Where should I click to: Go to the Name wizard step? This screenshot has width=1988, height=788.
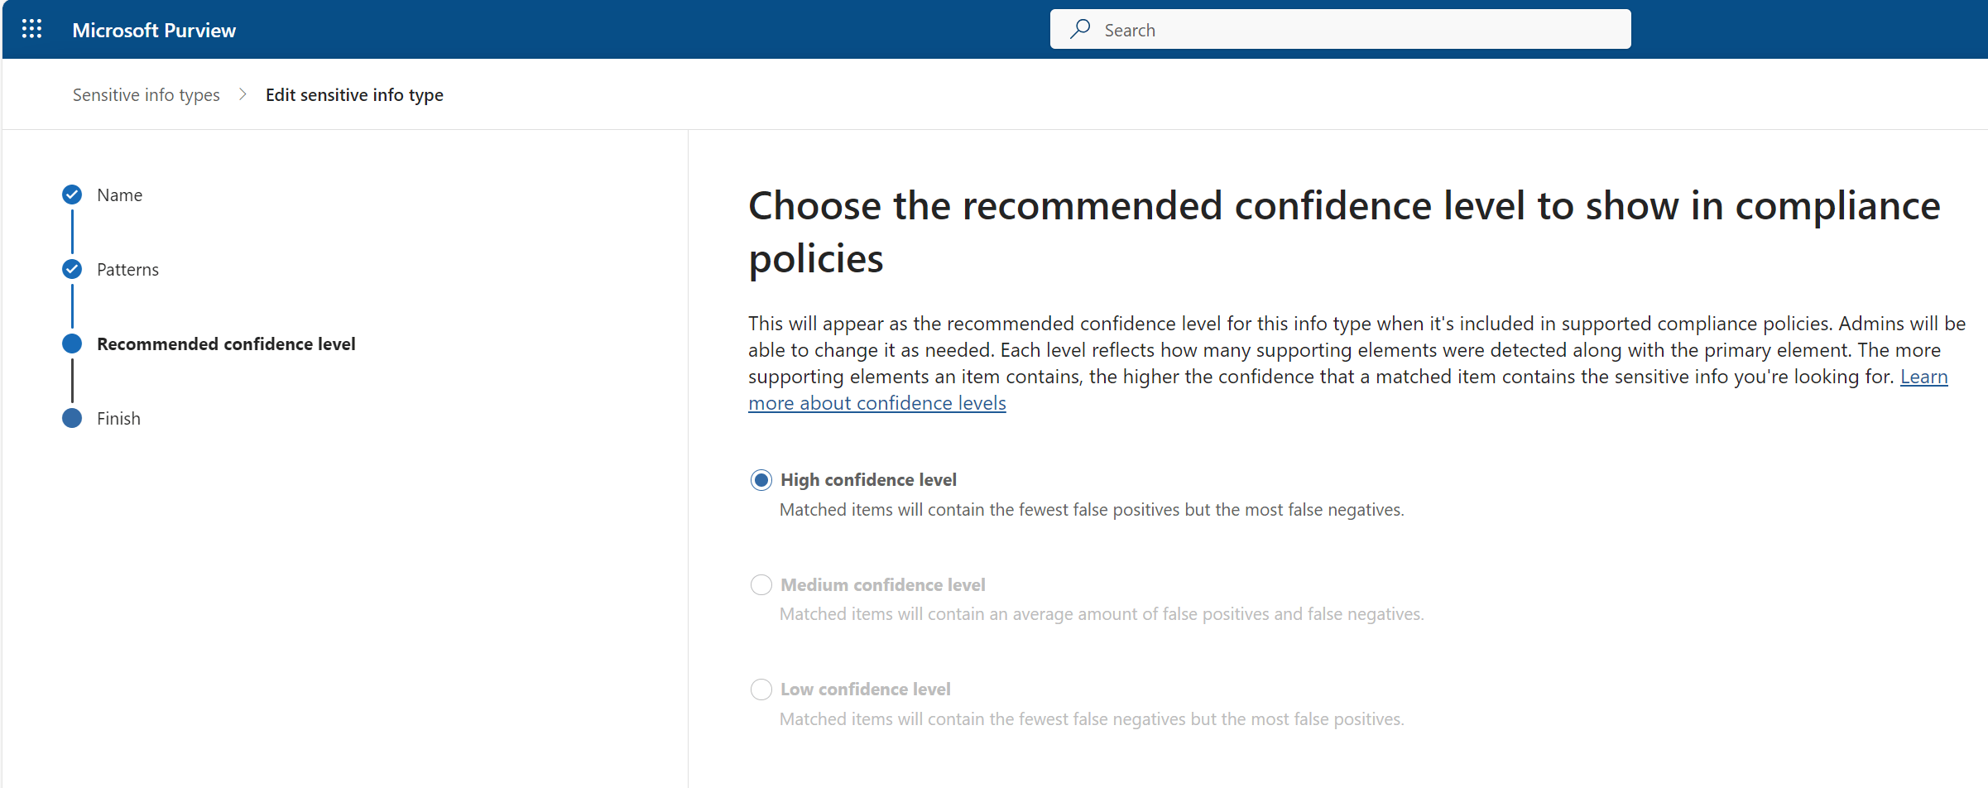[119, 195]
